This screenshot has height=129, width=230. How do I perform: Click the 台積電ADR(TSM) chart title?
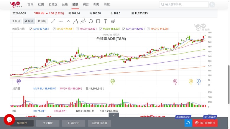point(111,39)
